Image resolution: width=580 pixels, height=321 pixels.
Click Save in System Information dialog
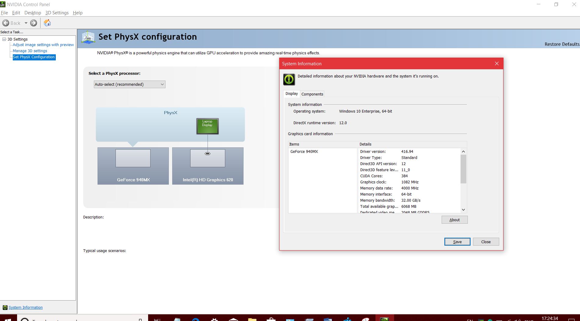pos(457,242)
